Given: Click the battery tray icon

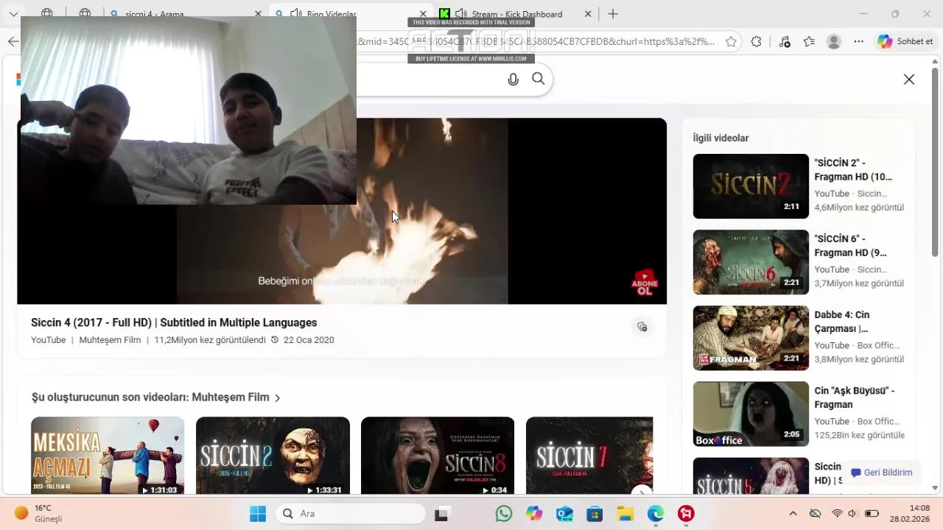Looking at the screenshot, I should point(872,514).
